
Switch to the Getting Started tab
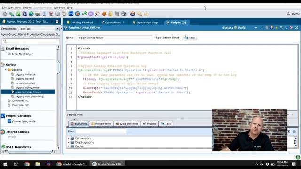click(x=79, y=23)
